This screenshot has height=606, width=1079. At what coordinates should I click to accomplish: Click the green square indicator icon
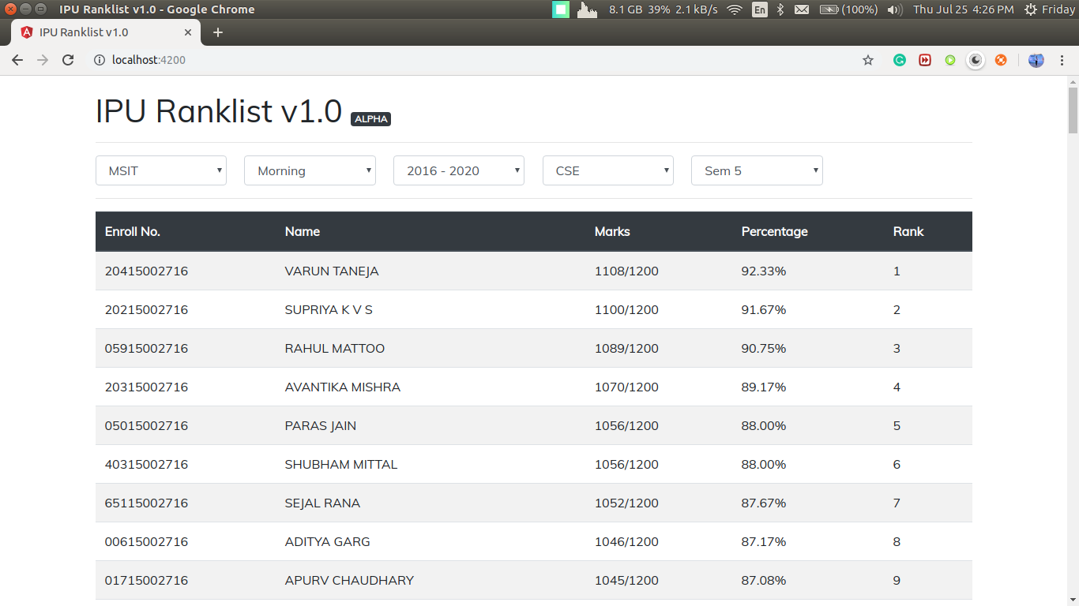point(561,9)
